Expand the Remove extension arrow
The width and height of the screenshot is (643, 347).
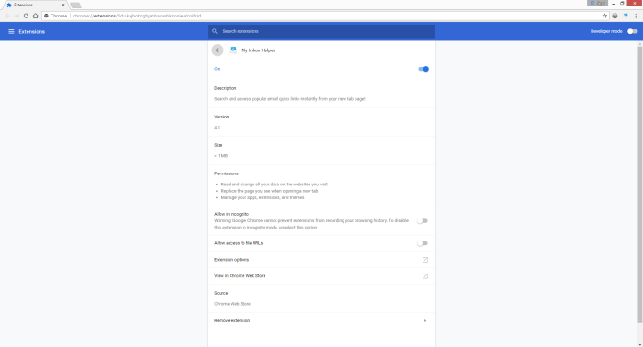tap(425, 320)
